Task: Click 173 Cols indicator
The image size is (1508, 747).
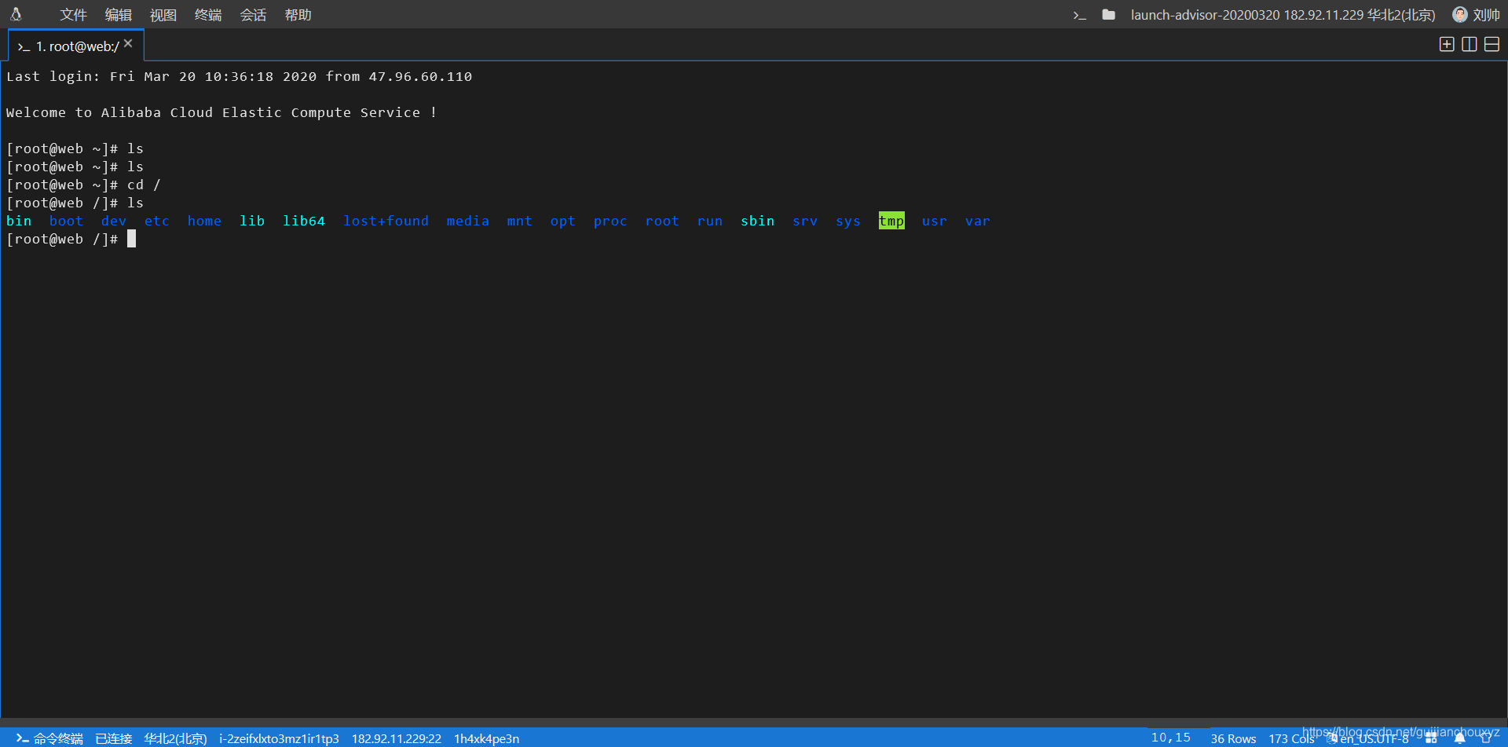Action: (1291, 738)
